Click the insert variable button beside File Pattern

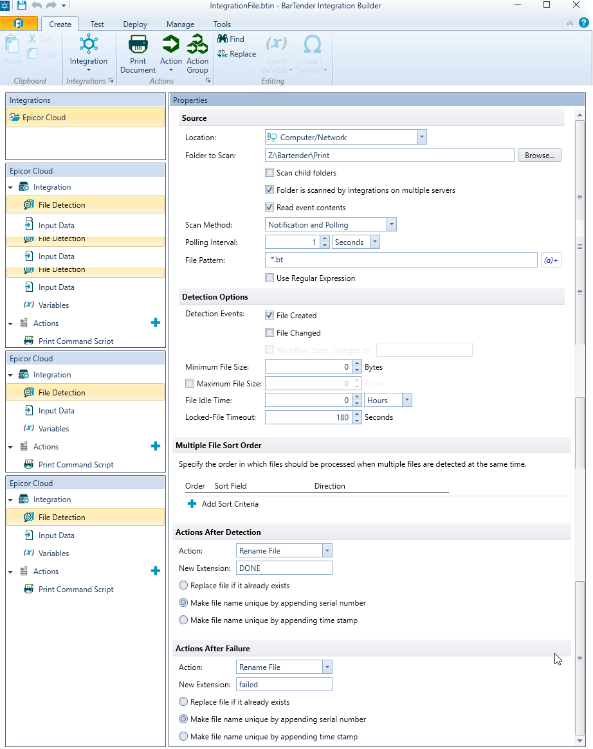pos(551,260)
